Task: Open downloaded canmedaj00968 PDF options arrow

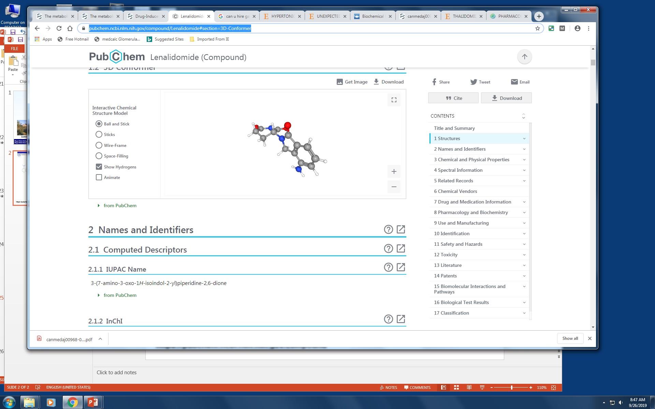Action: (100, 339)
